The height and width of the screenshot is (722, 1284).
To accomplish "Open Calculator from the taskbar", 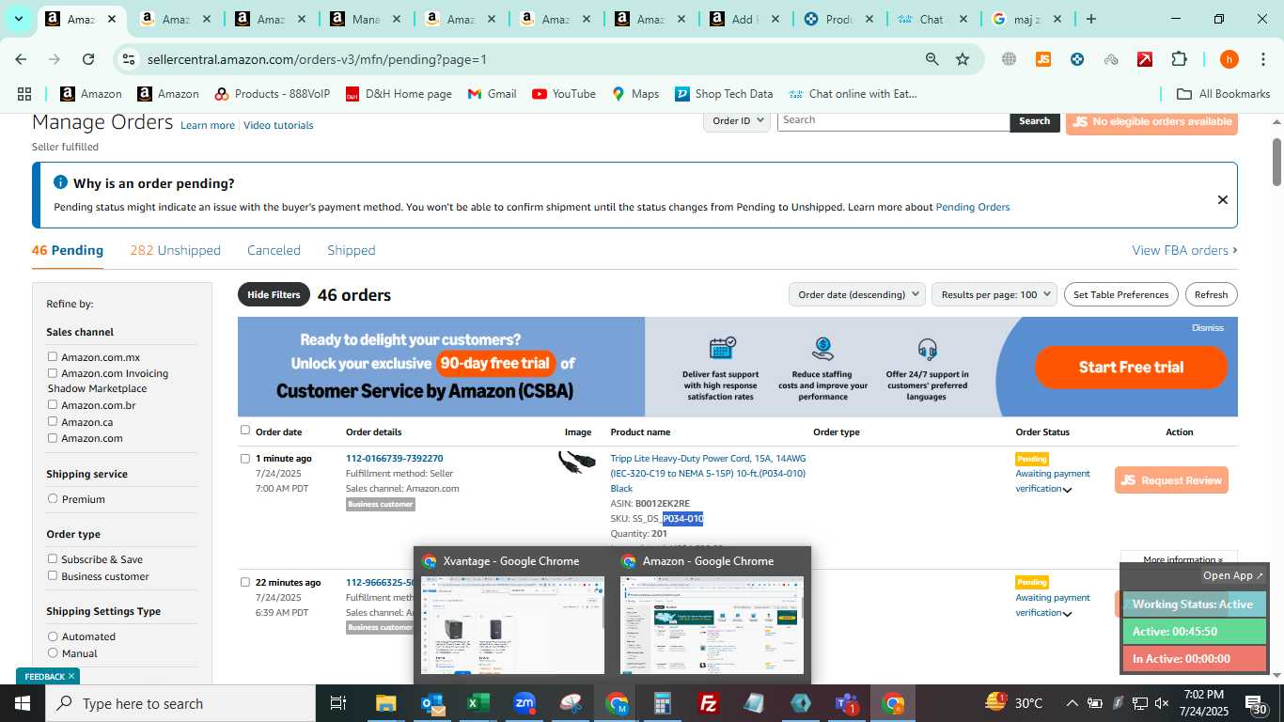I will tap(663, 703).
